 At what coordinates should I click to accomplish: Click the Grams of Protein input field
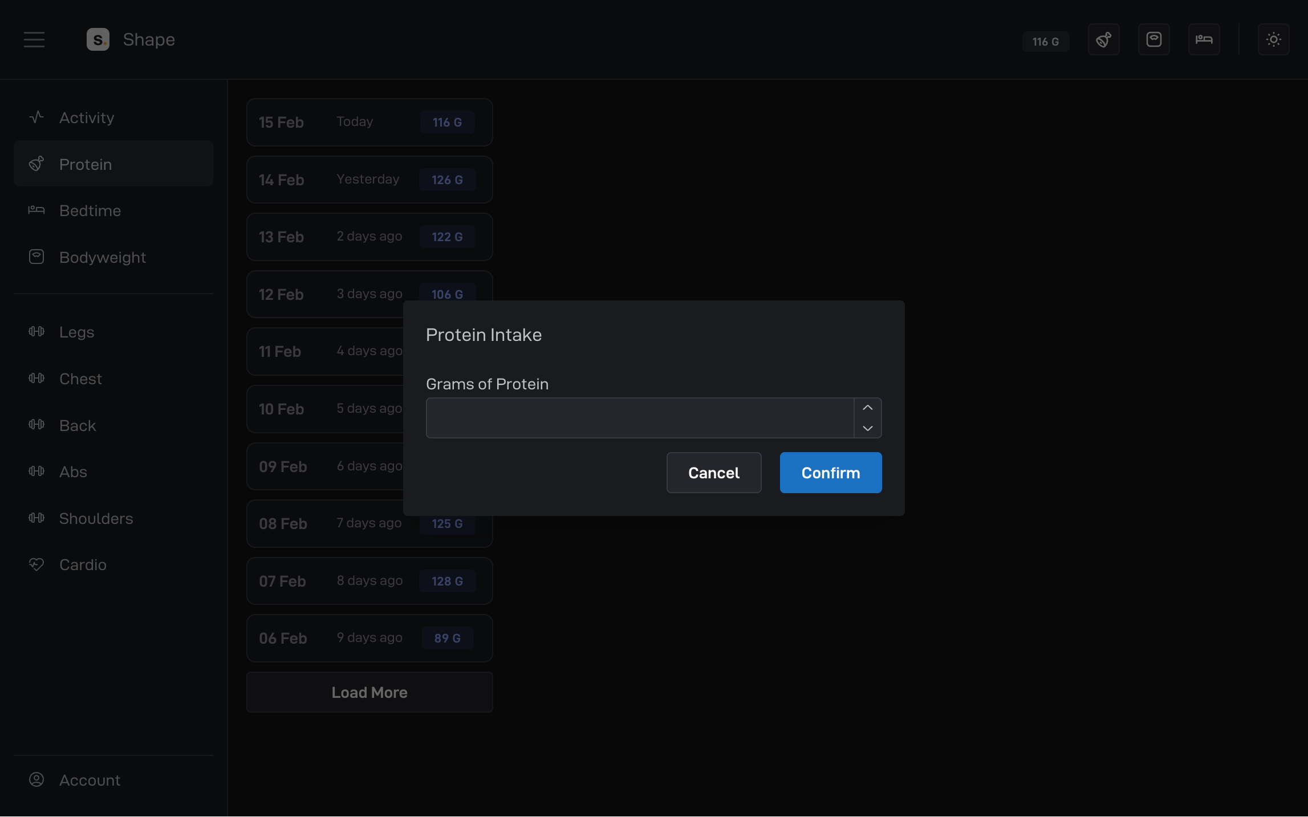639,418
